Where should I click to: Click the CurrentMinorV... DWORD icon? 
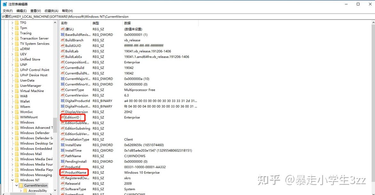pos(62,84)
